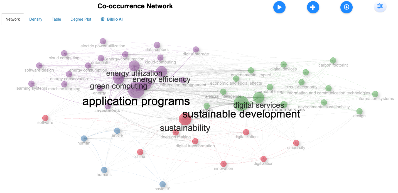Select the blue covid-19 node
The height and width of the screenshot is (193, 398).
pyautogui.click(x=163, y=184)
